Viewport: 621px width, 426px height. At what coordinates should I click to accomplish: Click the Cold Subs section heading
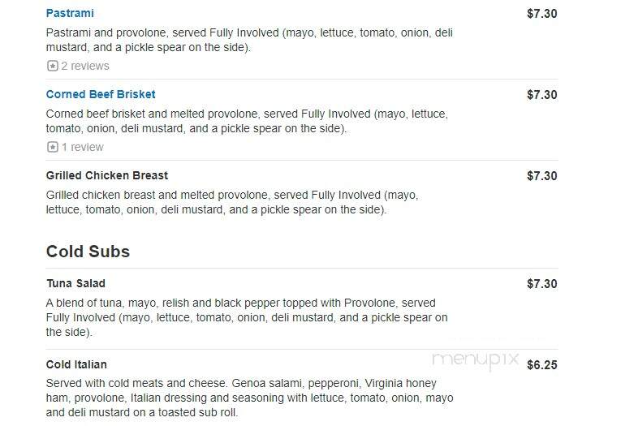coord(88,252)
